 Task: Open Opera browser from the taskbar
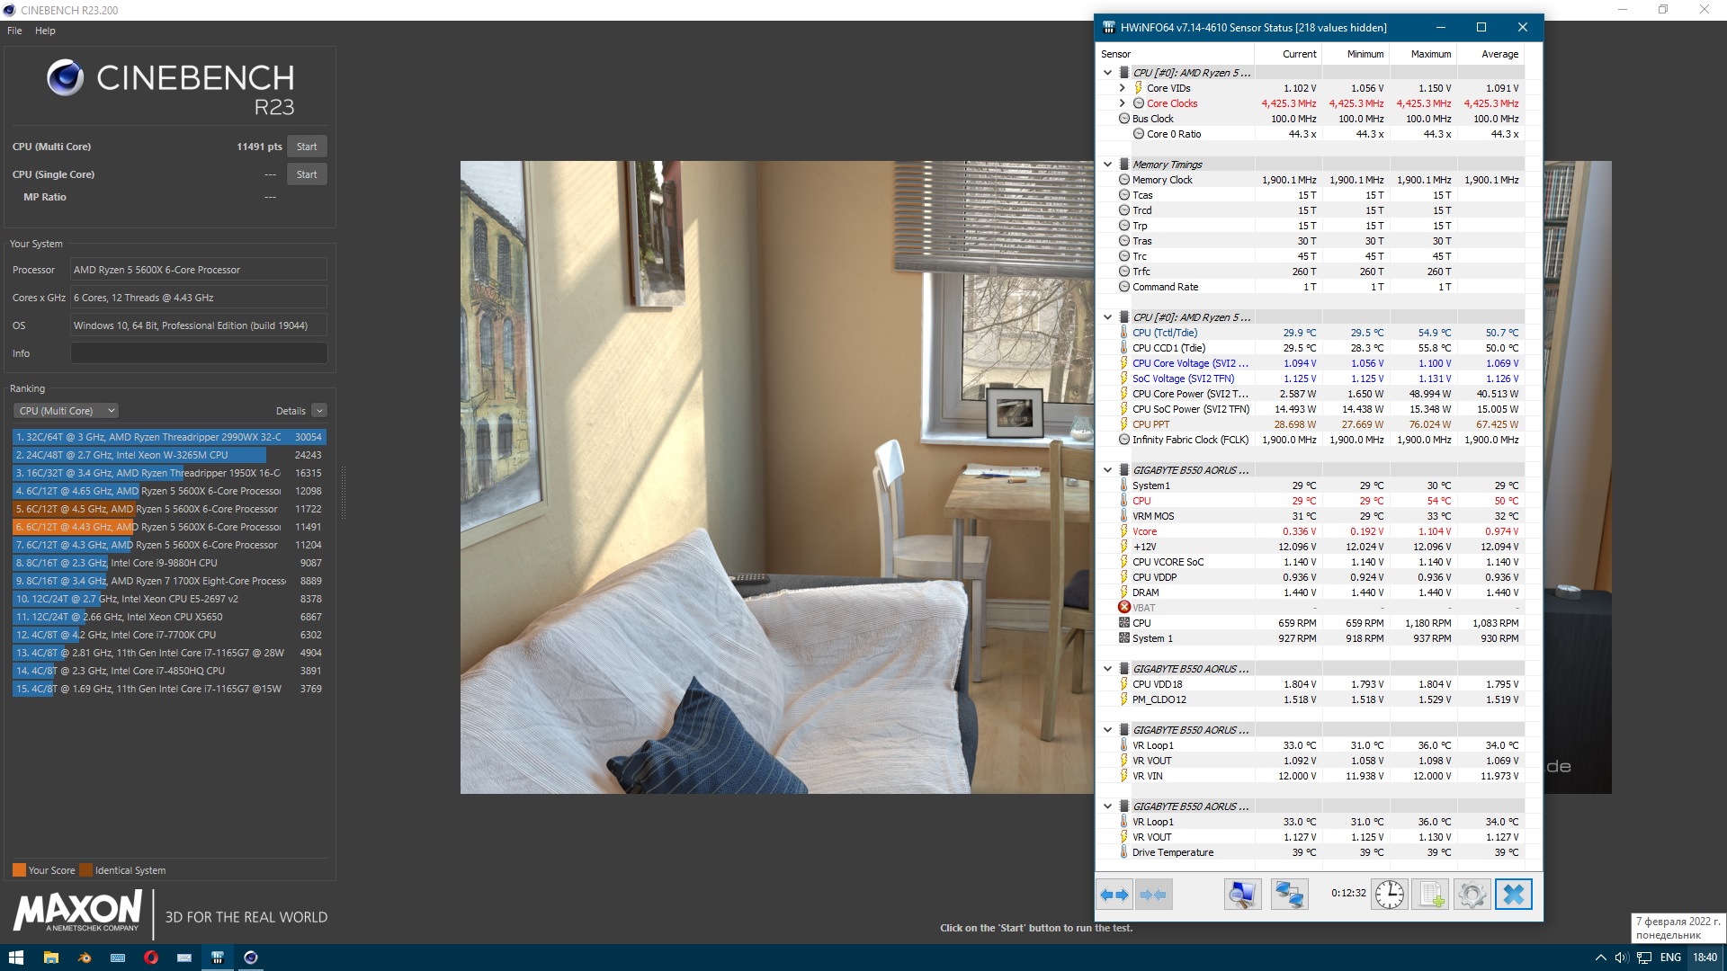[x=151, y=958]
